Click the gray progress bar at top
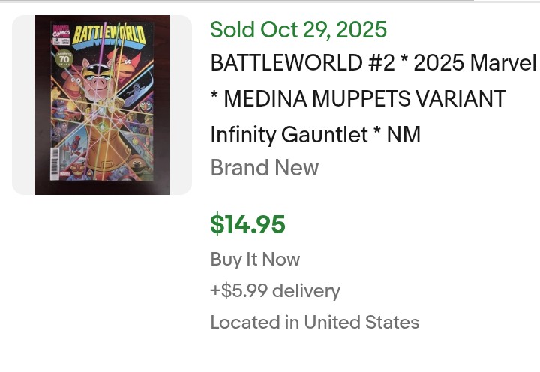540x372 pixels. pyautogui.click(x=236, y=1)
